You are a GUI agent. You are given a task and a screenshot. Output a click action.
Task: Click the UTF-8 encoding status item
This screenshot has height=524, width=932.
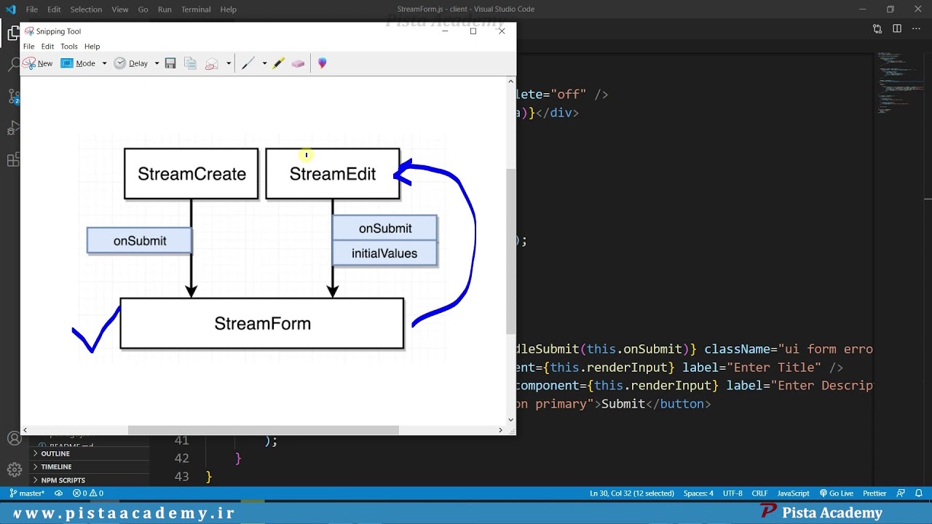click(732, 493)
